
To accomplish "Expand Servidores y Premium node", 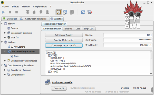I will click(5, 70).
